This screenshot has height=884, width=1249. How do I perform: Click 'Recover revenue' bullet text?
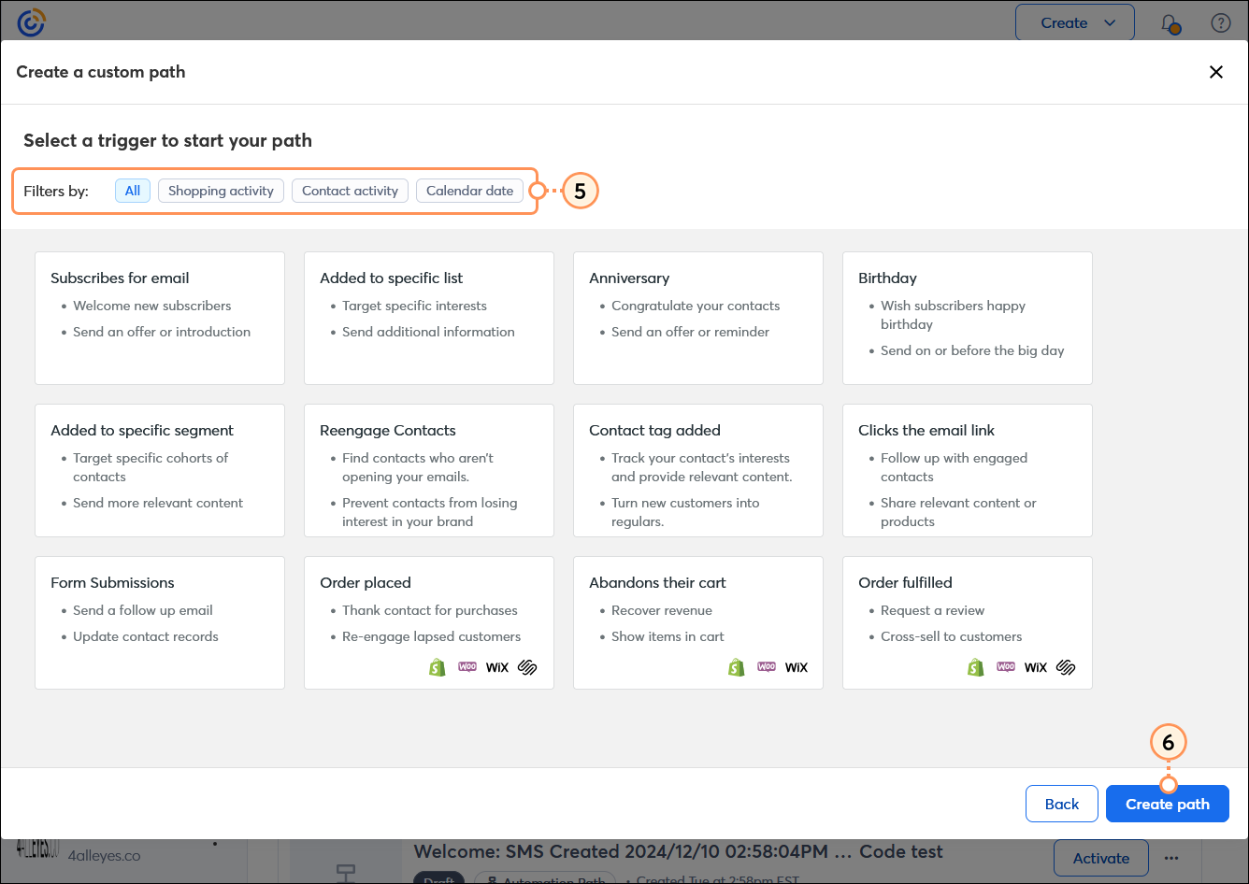click(662, 610)
